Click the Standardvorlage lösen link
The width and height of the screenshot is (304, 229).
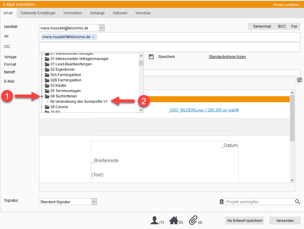pos(227,57)
